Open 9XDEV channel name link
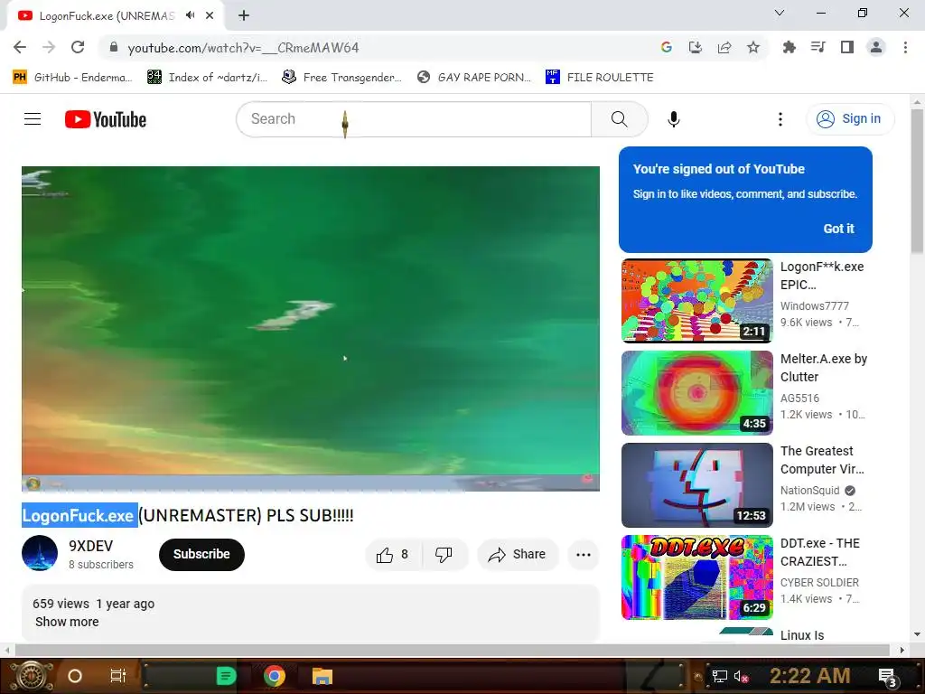The height and width of the screenshot is (694, 925). click(x=90, y=546)
